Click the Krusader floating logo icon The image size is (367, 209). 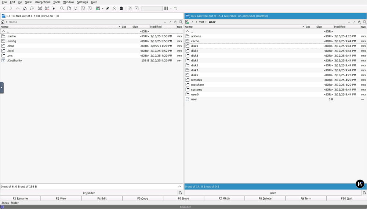tap(360, 184)
